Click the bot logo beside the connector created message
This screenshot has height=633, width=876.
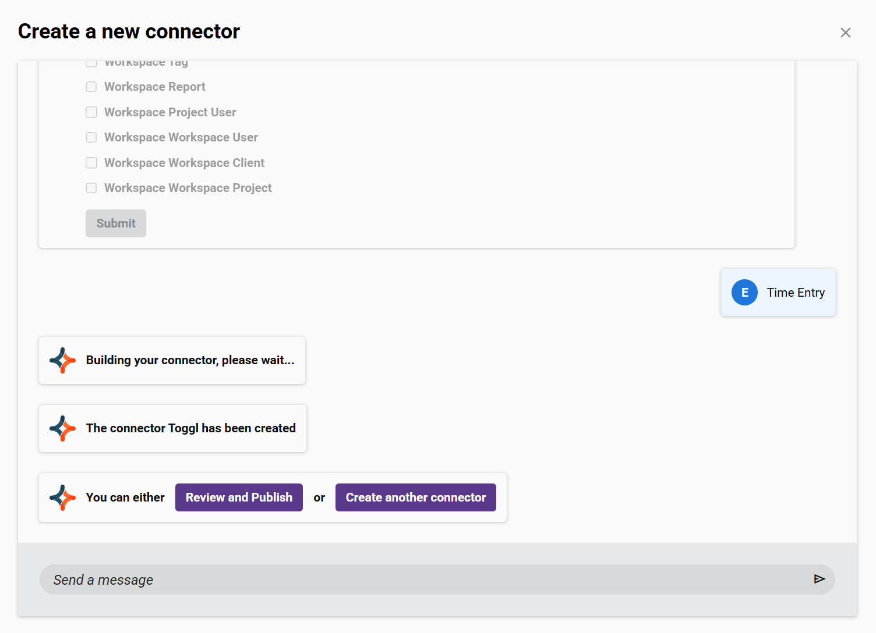[x=62, y=429]
